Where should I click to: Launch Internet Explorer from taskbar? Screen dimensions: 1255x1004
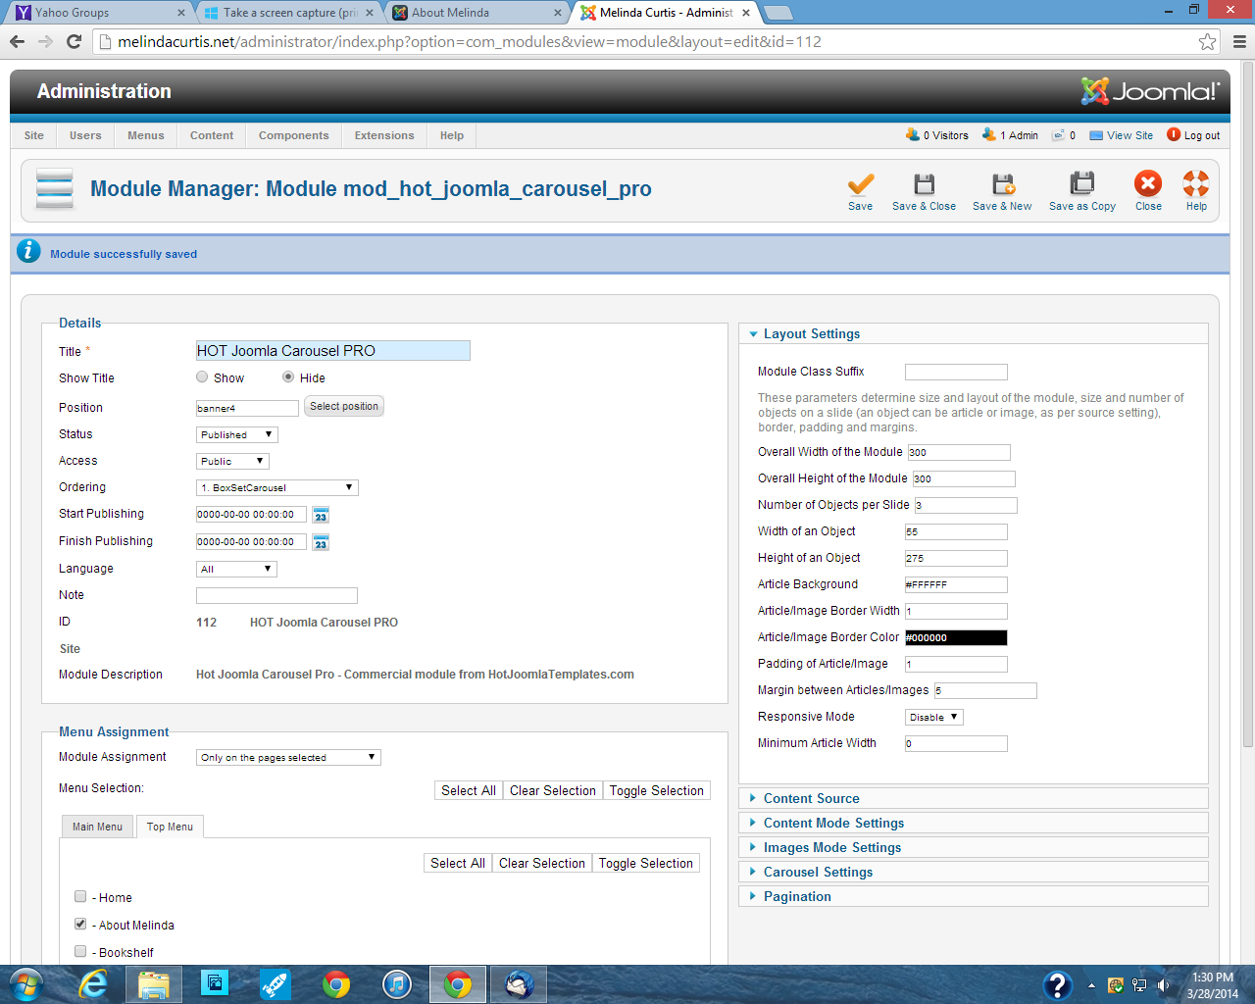click(x=93, y=984)
